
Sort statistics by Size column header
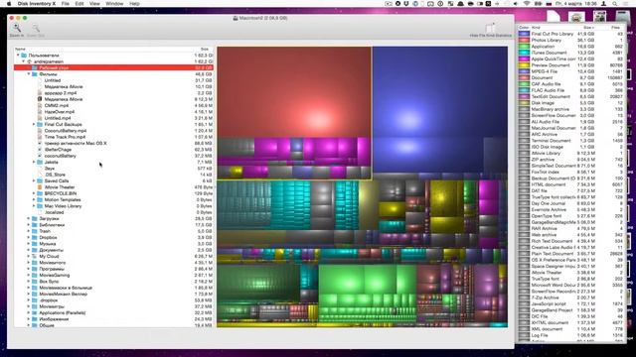click(x=588, y=28)
